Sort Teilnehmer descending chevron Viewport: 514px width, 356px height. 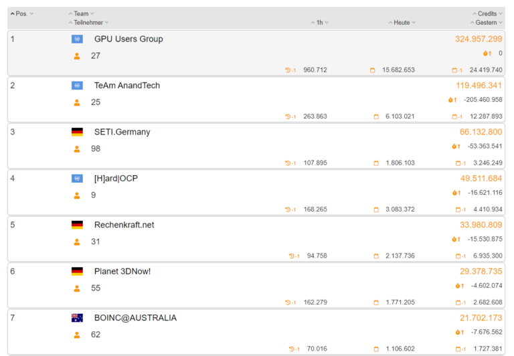[x=107, y=23]
